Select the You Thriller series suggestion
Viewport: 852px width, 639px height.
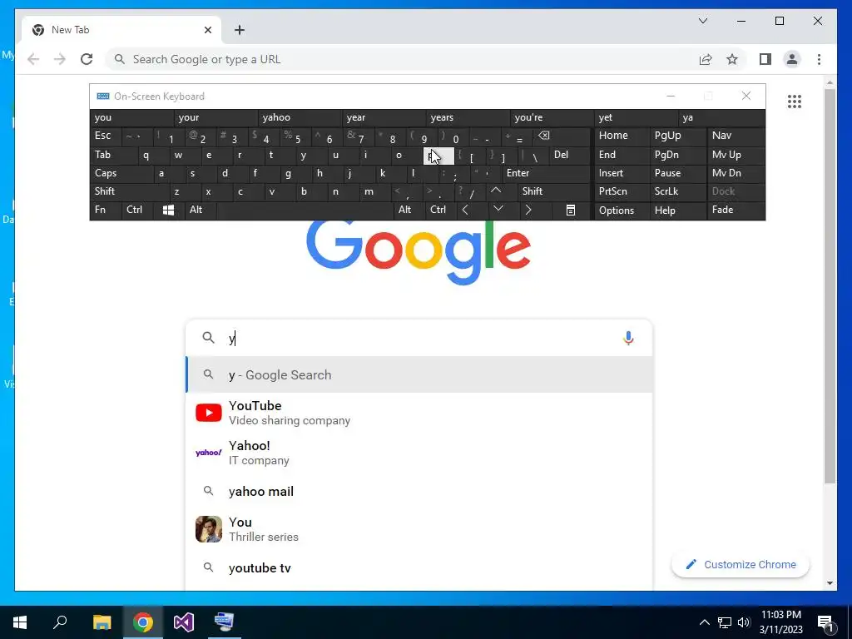pos(419,529)
